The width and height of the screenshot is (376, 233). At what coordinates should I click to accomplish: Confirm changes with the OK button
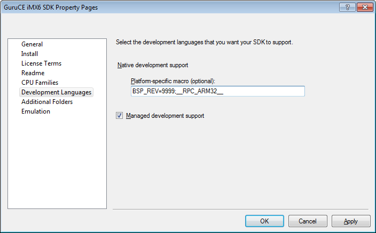tap(264, 221)
